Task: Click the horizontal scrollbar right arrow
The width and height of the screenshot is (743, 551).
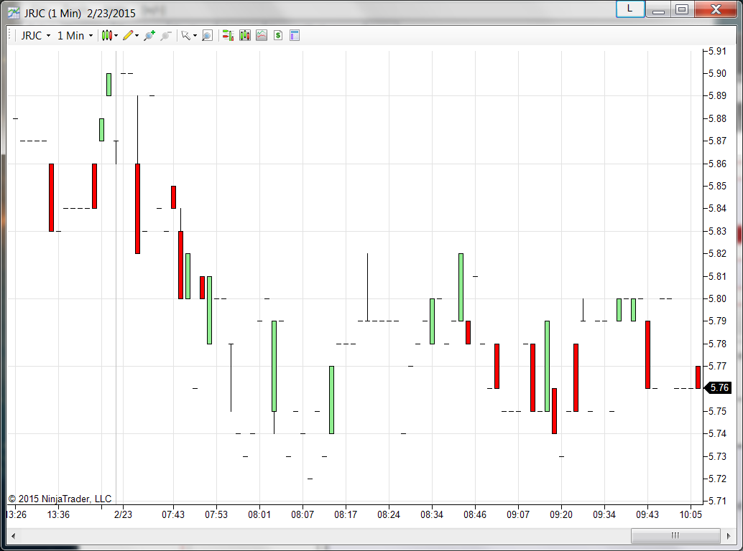Action: click(729, 536)
